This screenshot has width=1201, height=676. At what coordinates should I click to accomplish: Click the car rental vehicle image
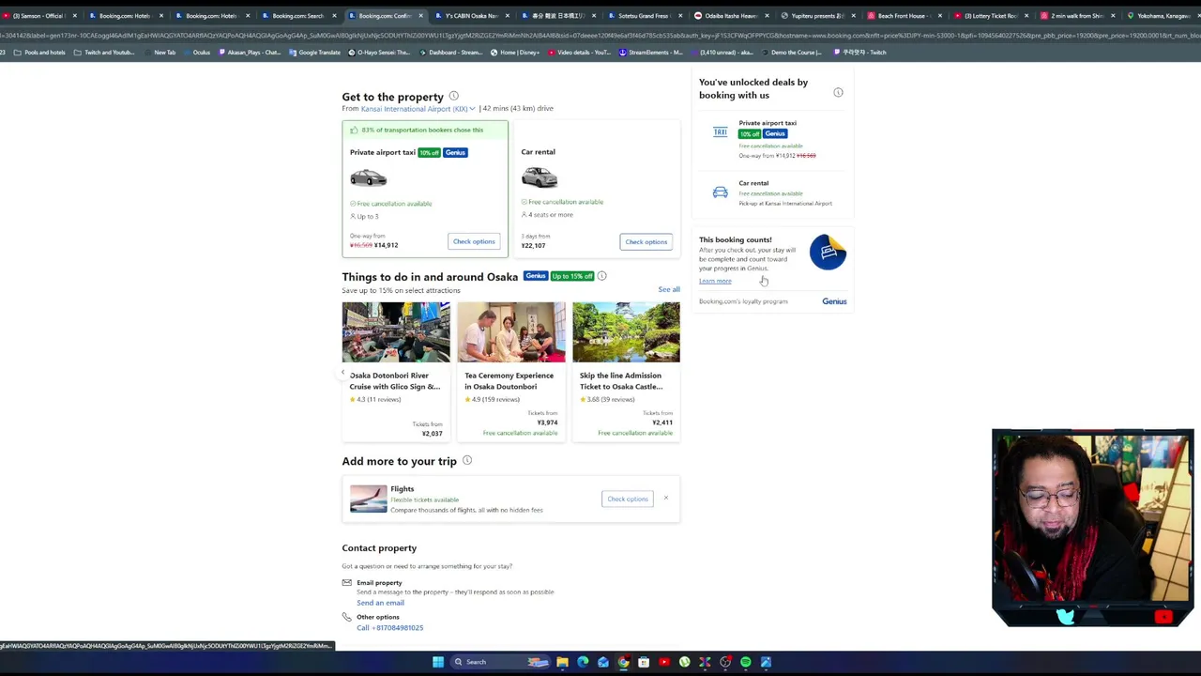click(x=539, y=177)
